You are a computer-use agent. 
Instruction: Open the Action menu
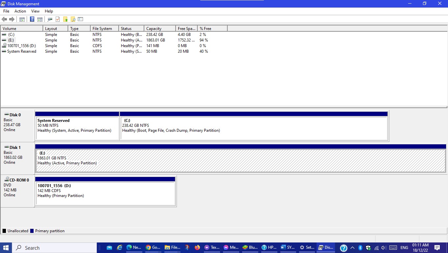click(x=20, y=11)
